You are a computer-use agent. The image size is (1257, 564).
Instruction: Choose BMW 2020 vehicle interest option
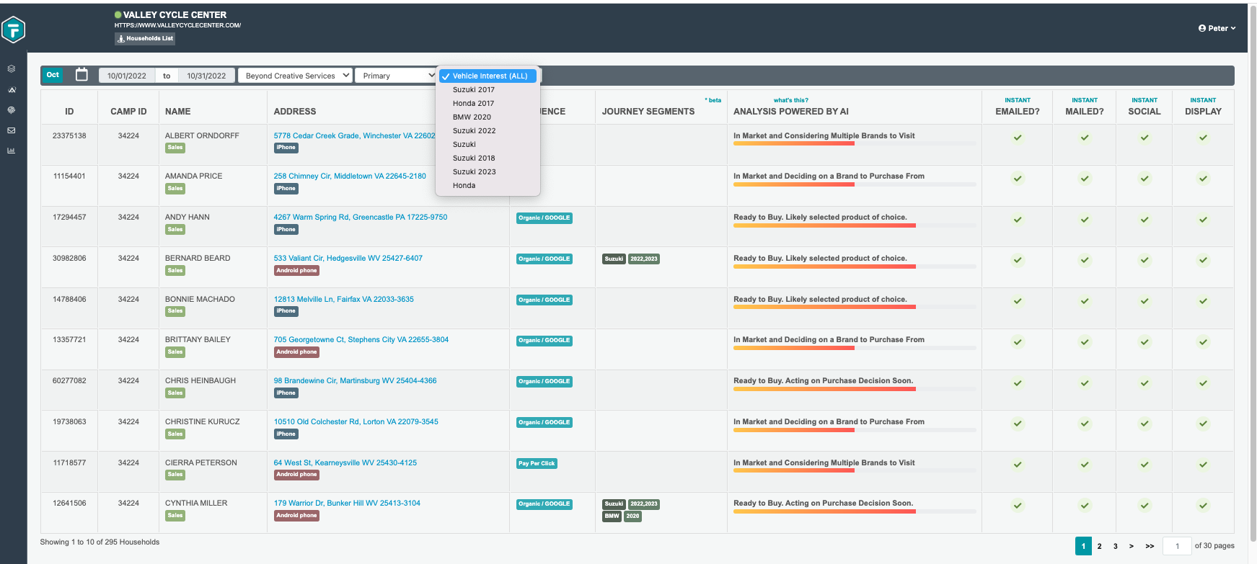pos(472,117)
